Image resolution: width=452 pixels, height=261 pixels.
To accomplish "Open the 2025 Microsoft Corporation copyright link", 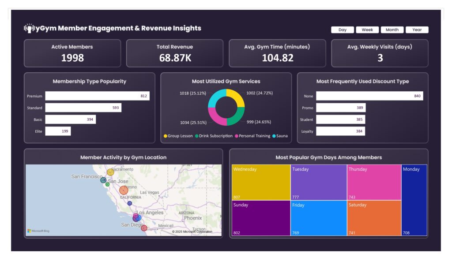I will click(192, 231).
